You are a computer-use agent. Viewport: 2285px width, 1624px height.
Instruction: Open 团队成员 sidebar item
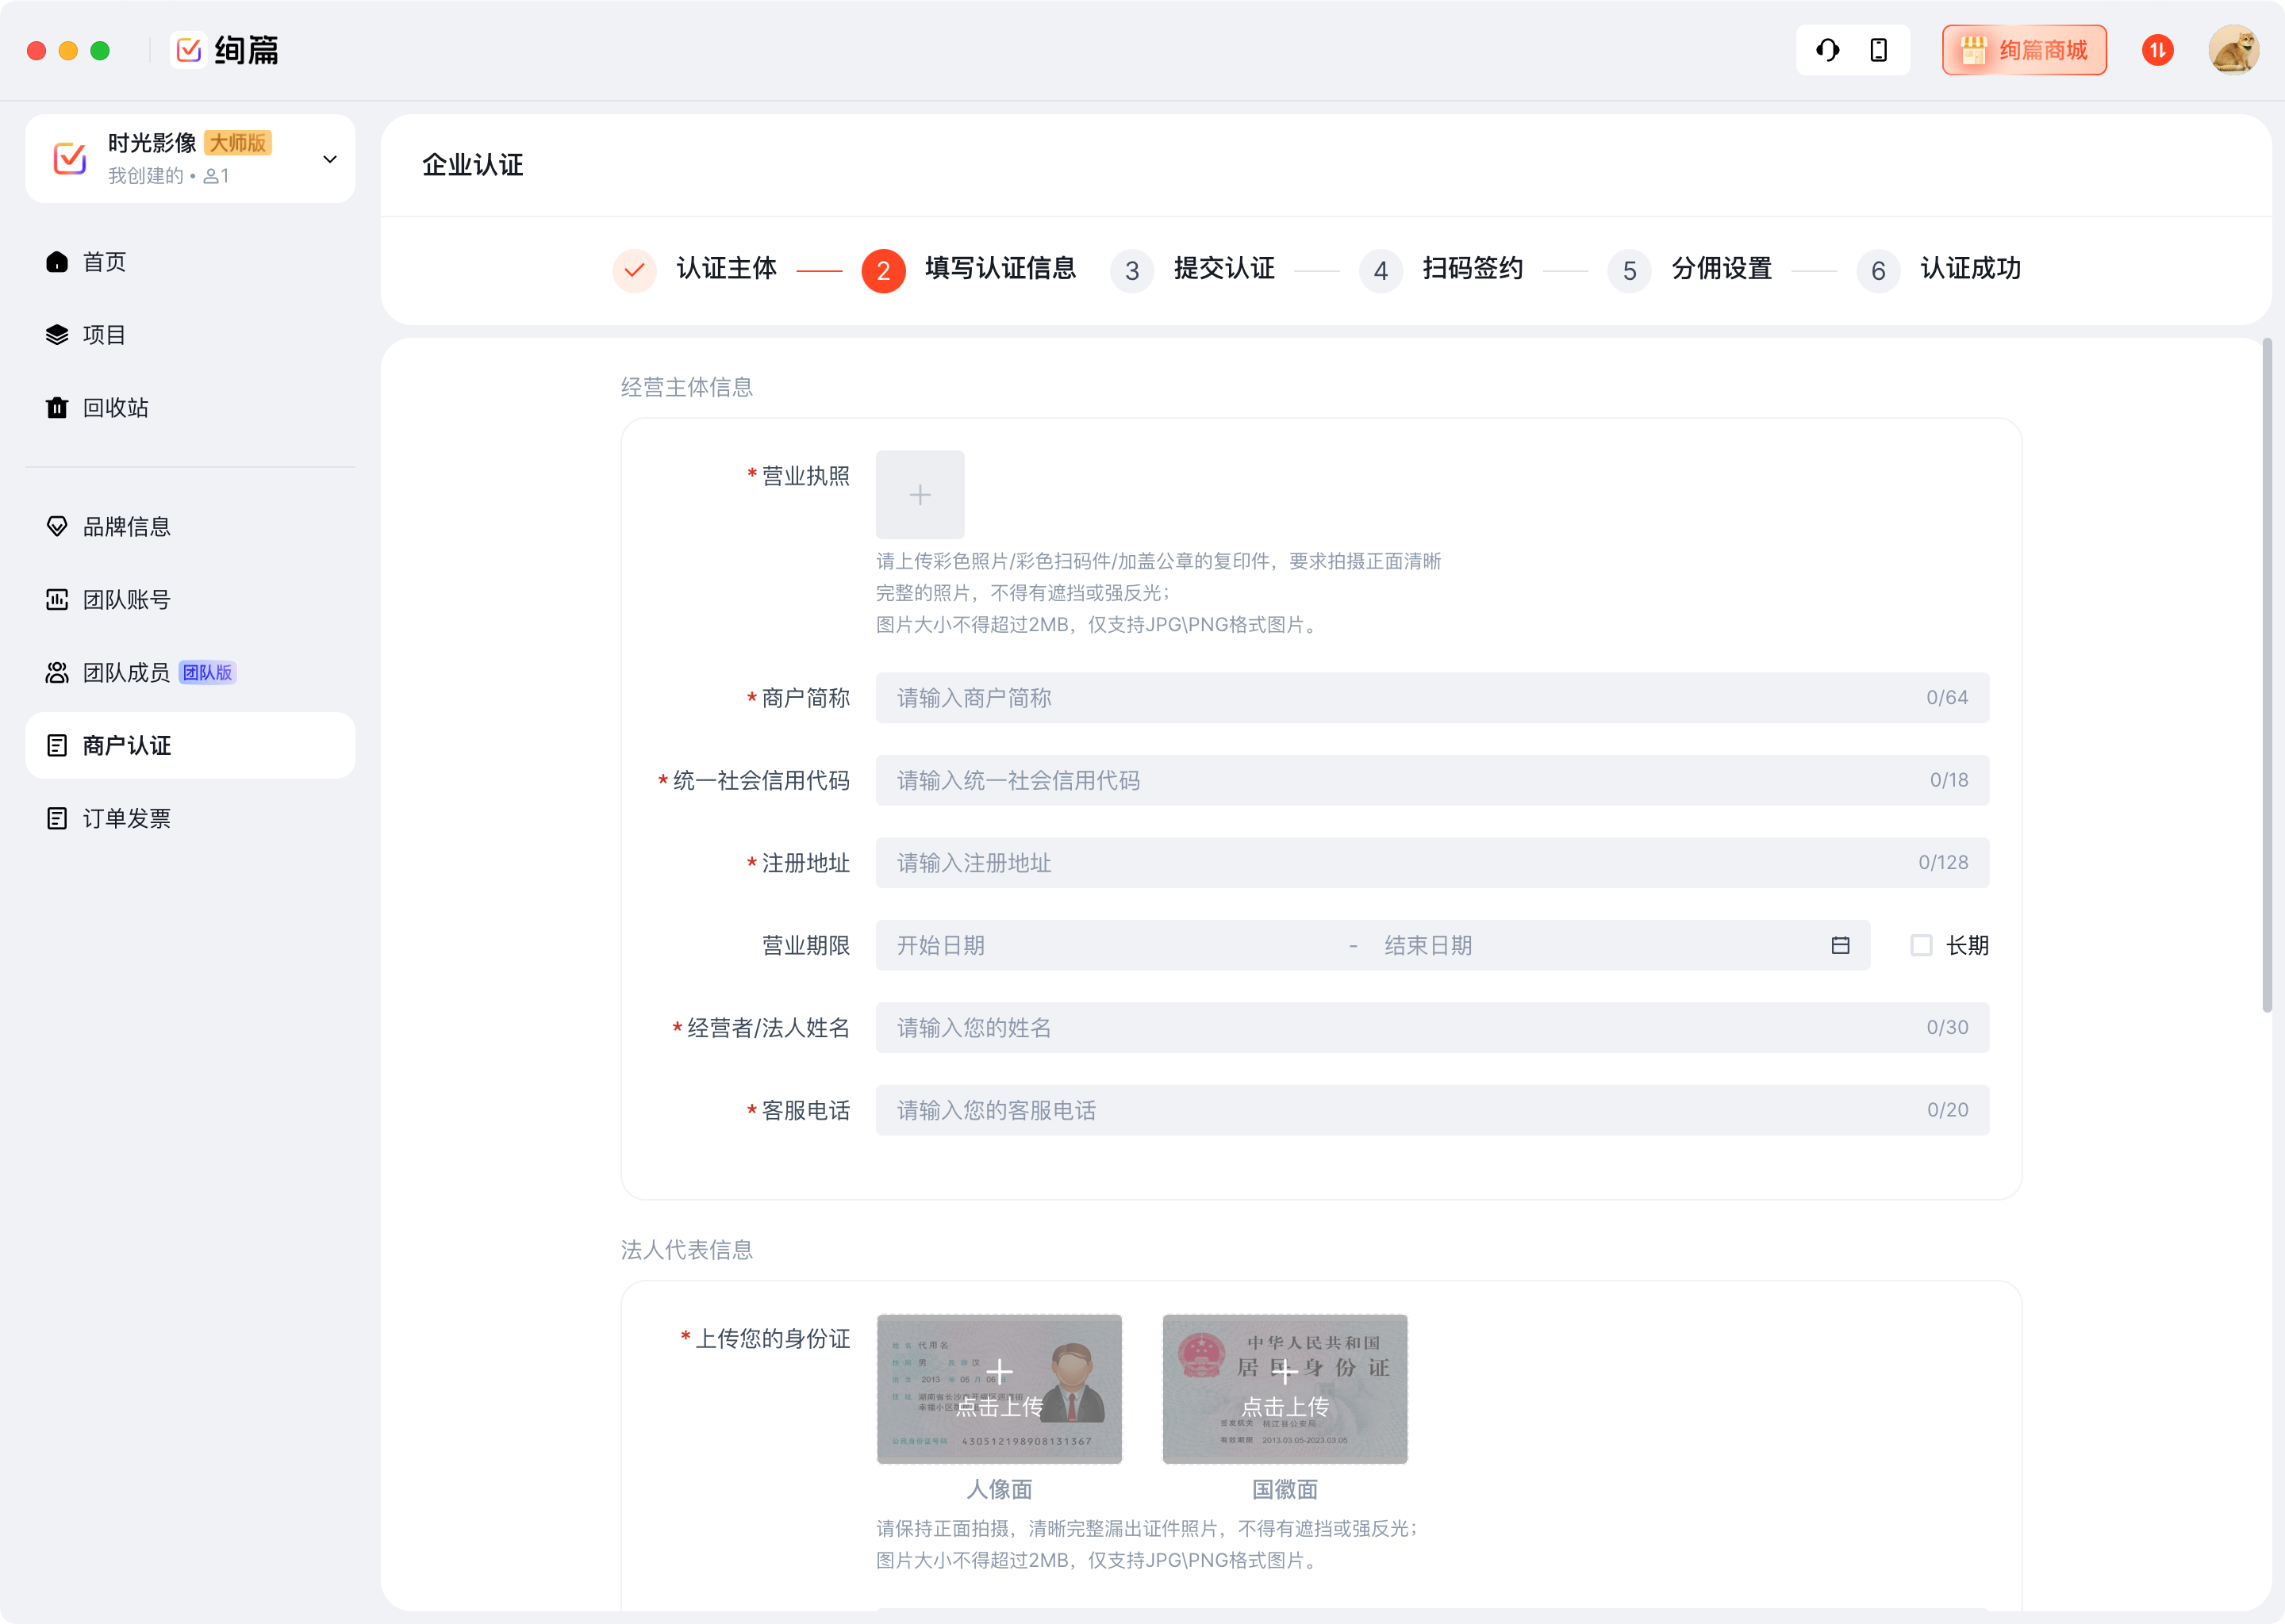click(x=126, y=673)
